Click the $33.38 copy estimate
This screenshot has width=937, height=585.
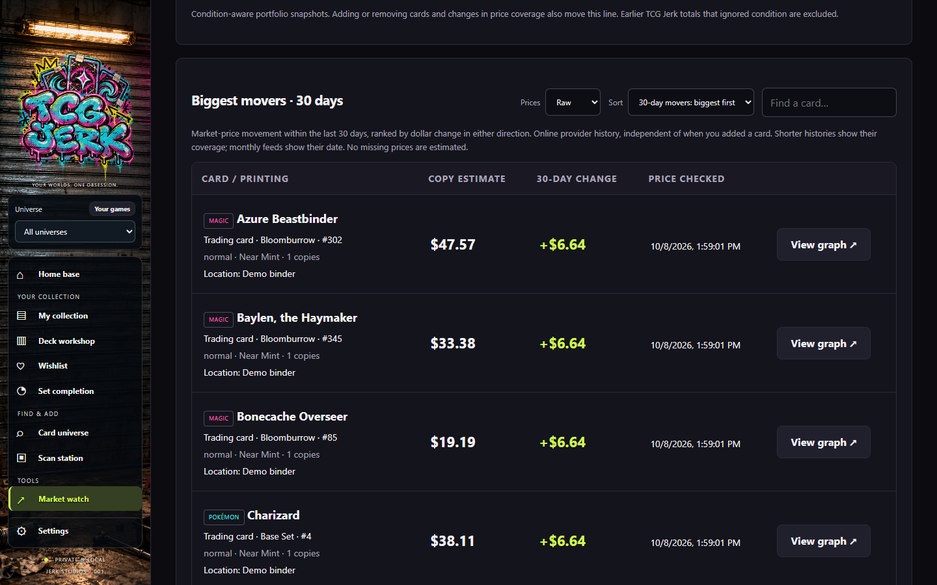click(453, 344)
